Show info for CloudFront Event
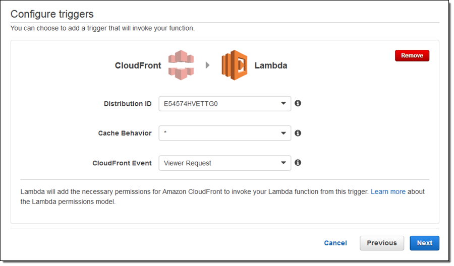The height and width of the screenshot is (266, 454). tap(298, 163)
